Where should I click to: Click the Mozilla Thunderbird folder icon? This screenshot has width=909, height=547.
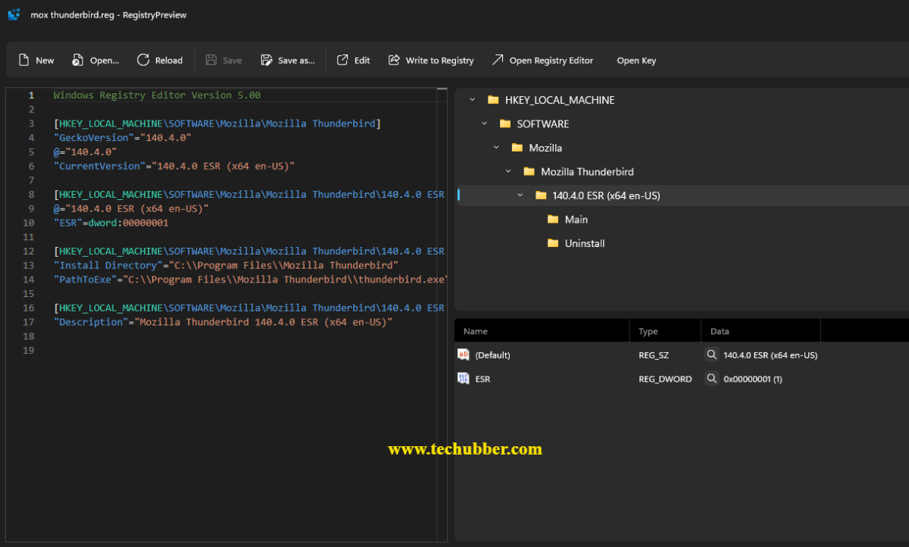[x=529, y=172]
